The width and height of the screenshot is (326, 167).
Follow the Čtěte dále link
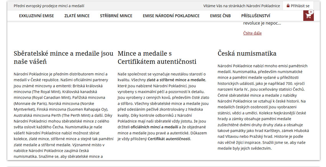252,33
